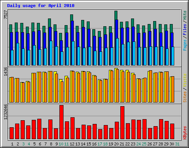Click the green day 3 axis label
The width and height of the screenshot is (189, 148).
(x=23, y=144)
